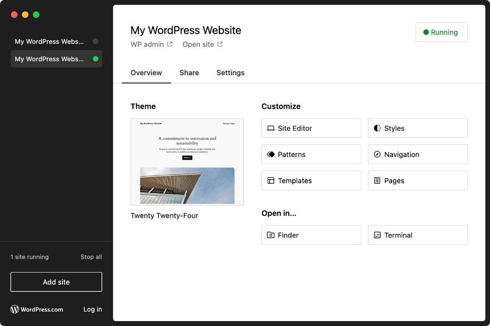The image size is (490, 326).
Task: Click Log in link
Action: (x=92, y=309)
